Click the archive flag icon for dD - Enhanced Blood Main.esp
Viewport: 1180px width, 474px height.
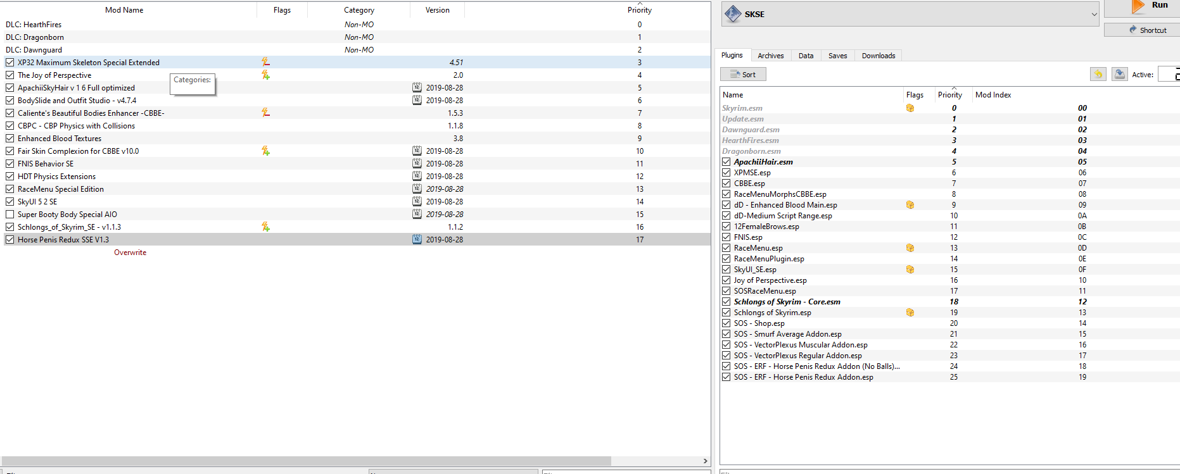click(x=910, y=205)
